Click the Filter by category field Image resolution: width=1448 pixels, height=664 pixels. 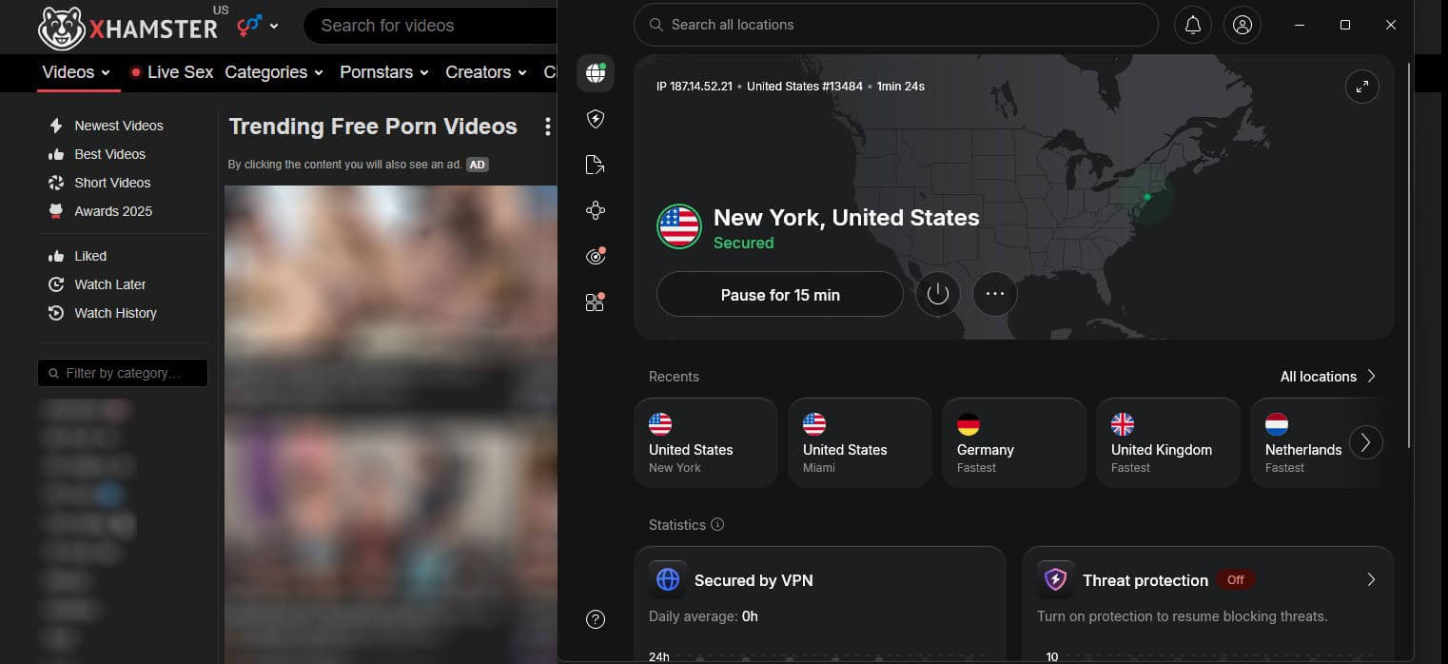[x=123, y=373]
